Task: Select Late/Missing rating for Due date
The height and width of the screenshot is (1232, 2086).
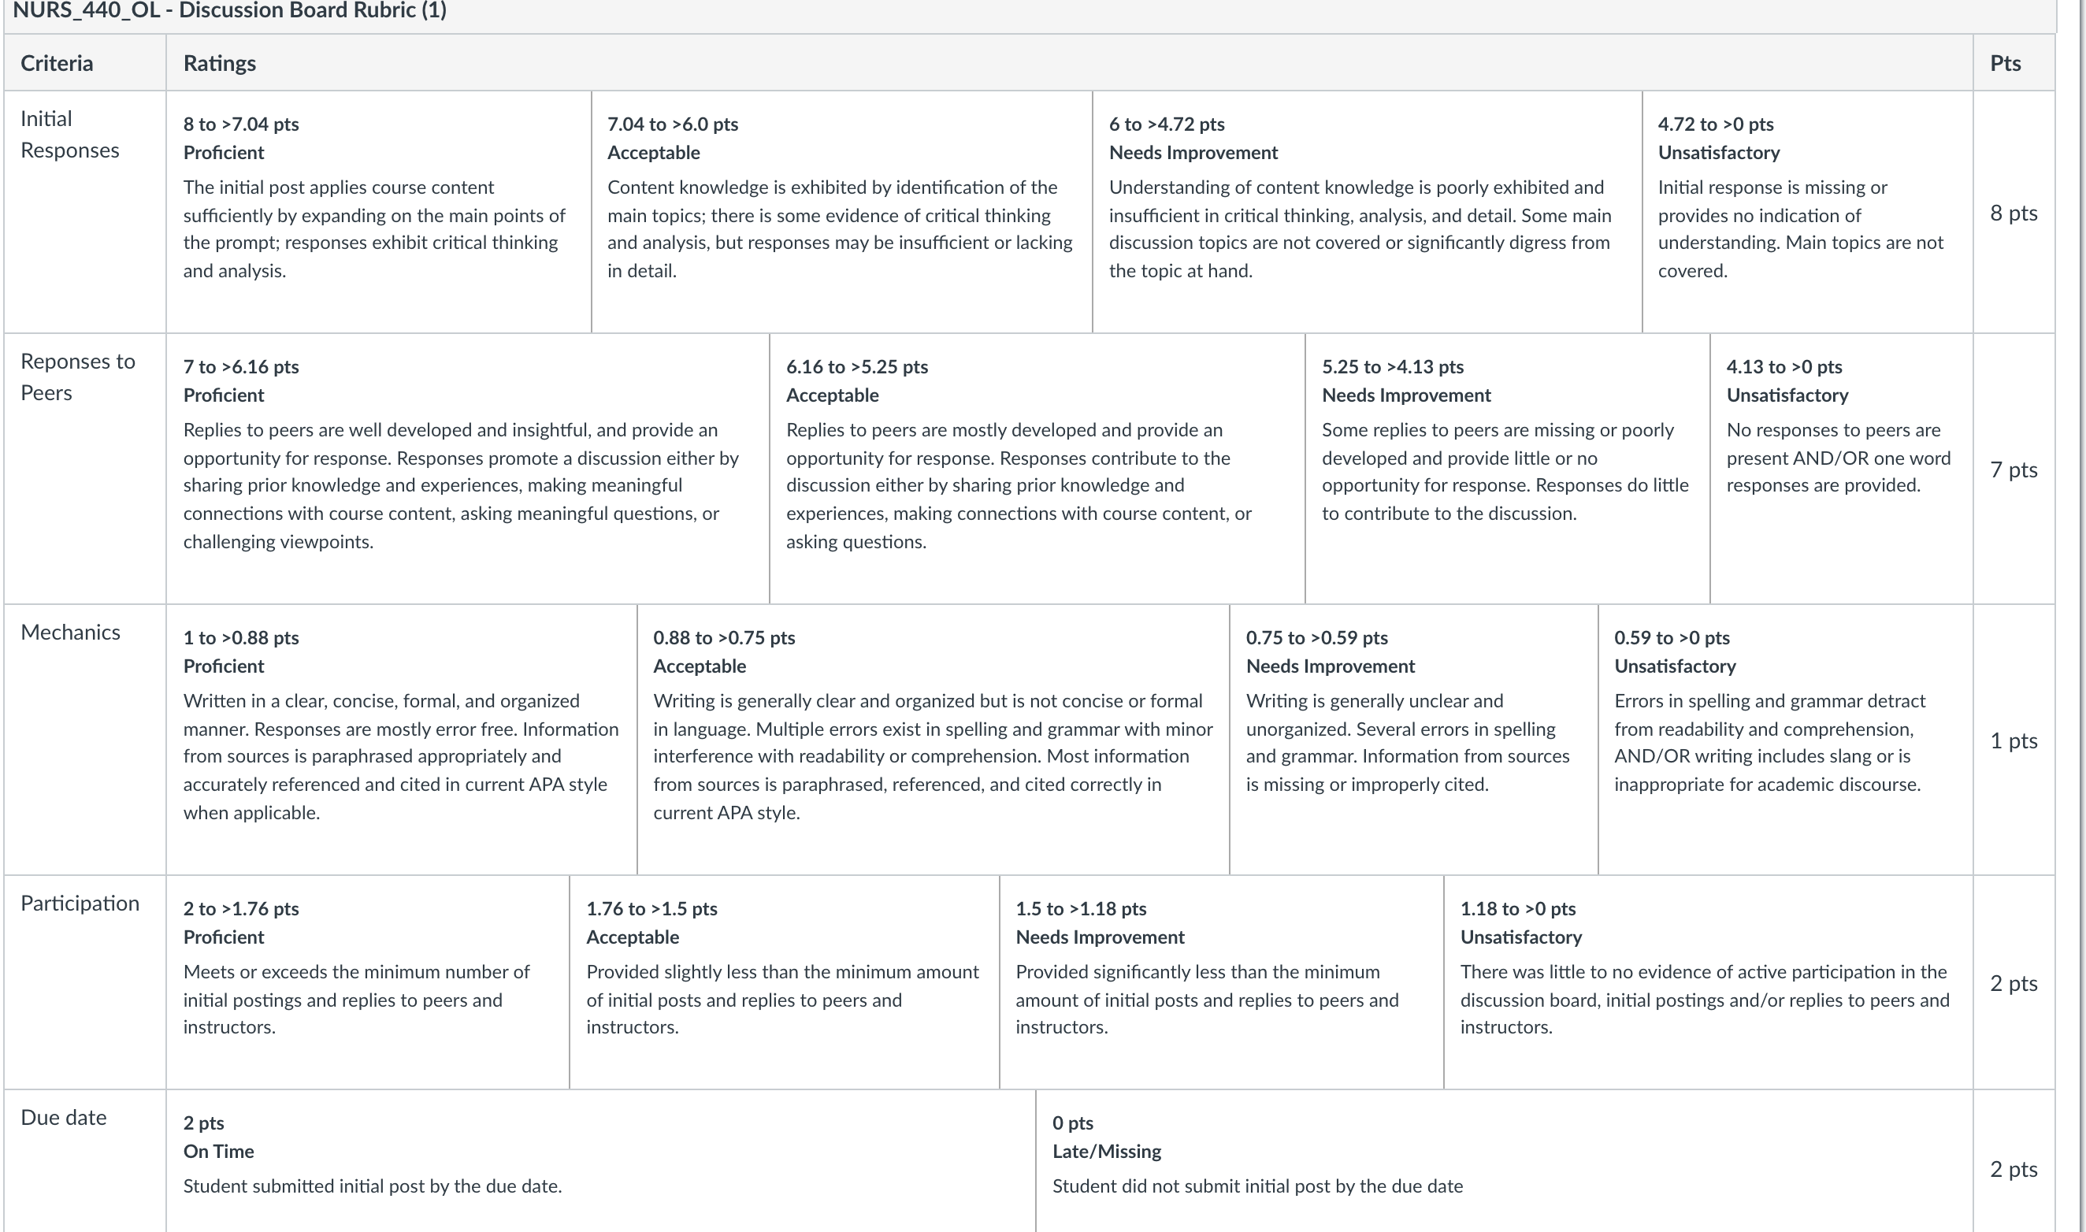Action: (x=1505, y=1160)
